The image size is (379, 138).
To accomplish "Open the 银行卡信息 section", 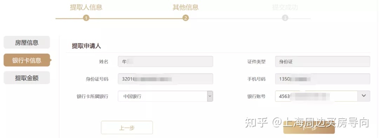I will [x=27, y=60].
